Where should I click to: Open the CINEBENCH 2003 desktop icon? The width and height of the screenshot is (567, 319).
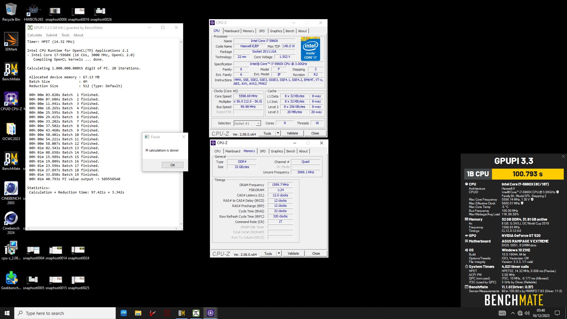click(11, 193)
